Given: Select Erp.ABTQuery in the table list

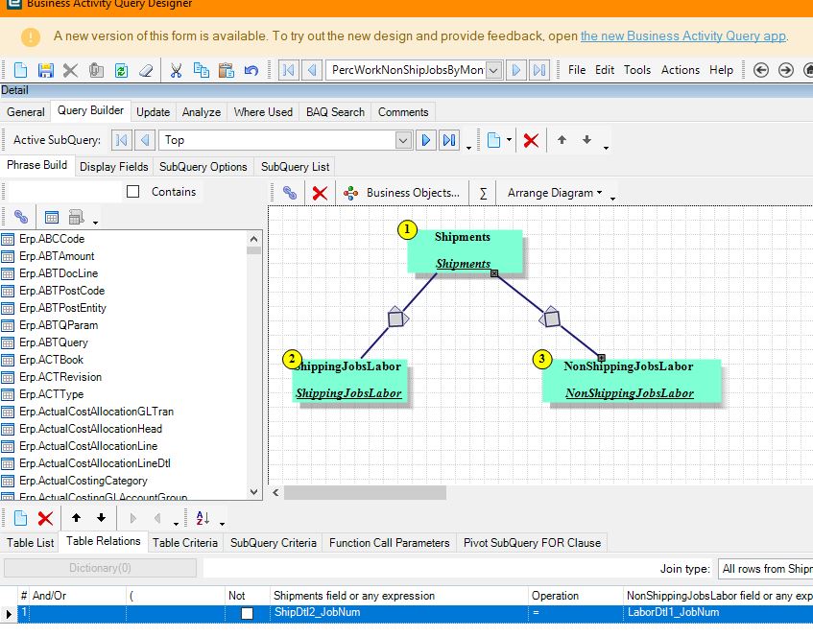Looking at the screenshot, I should (x=54, y=342).
